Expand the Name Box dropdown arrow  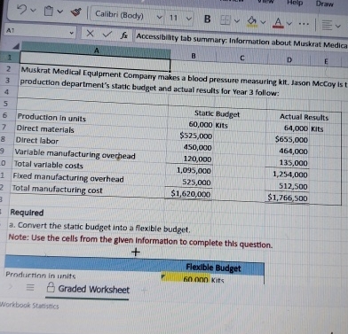coord(71,33)
